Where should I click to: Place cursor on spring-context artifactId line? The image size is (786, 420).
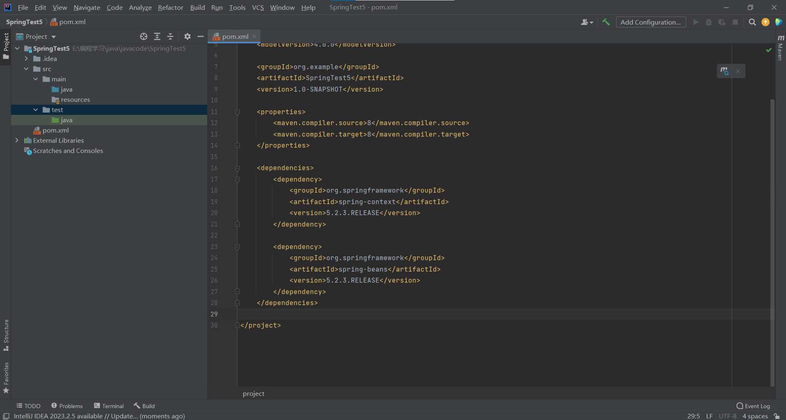coord(369,202)
